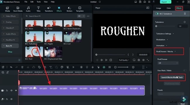
Task: Click the timeline zoom out minus button
Action: (x=115, y=67)
